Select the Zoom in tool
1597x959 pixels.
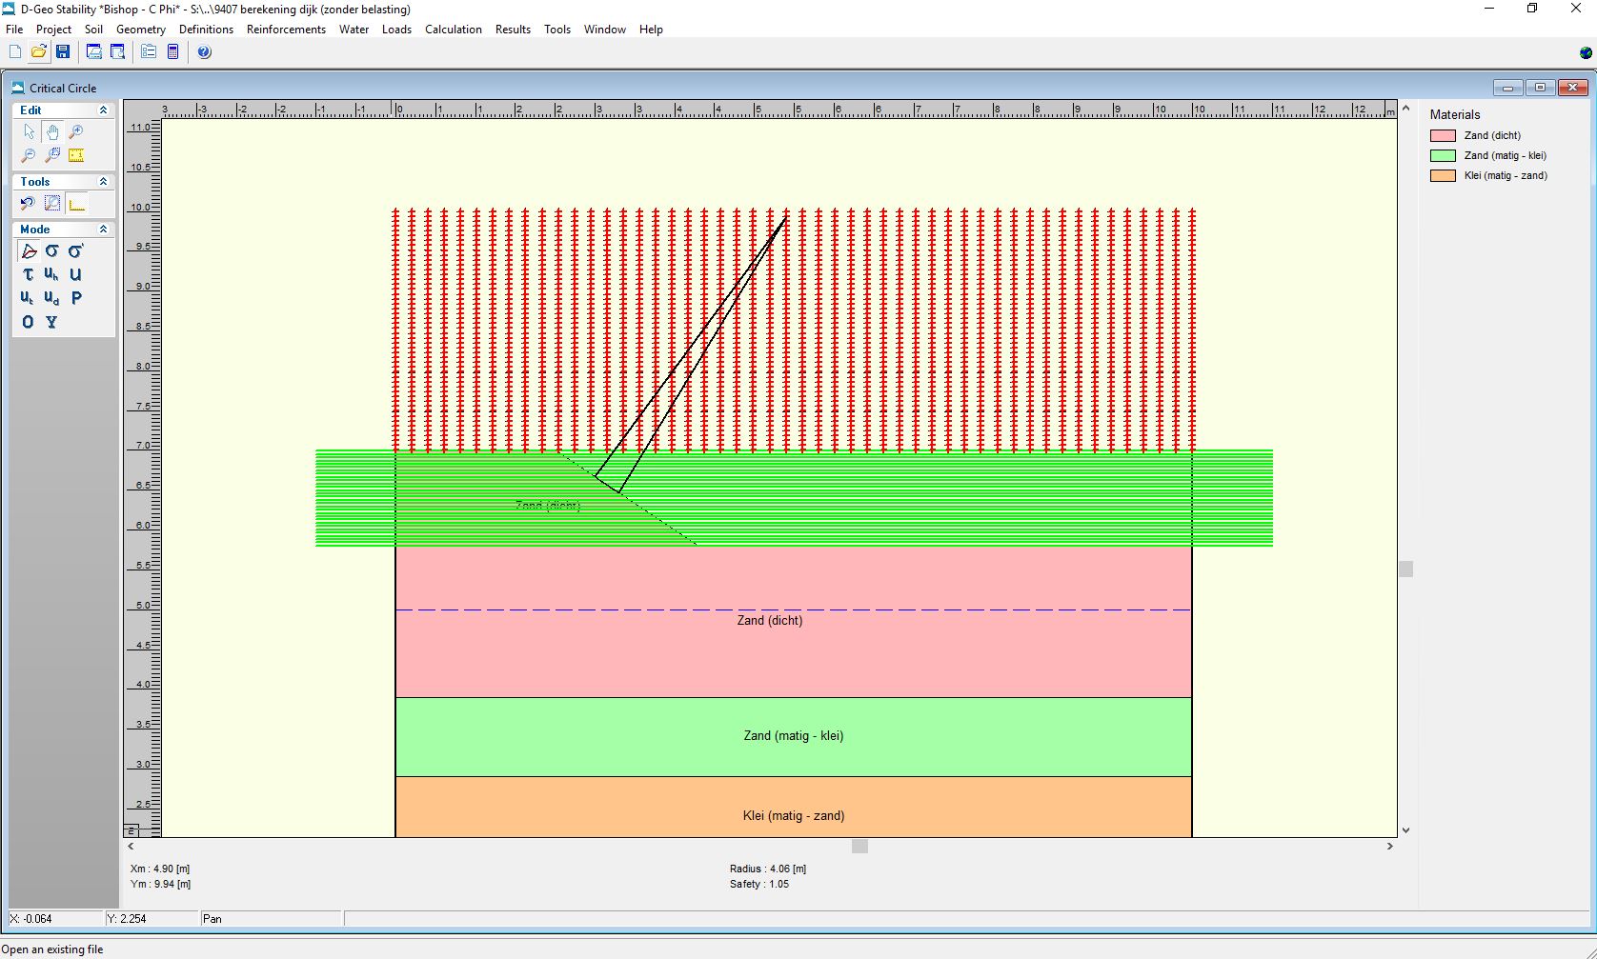(76, 132)
